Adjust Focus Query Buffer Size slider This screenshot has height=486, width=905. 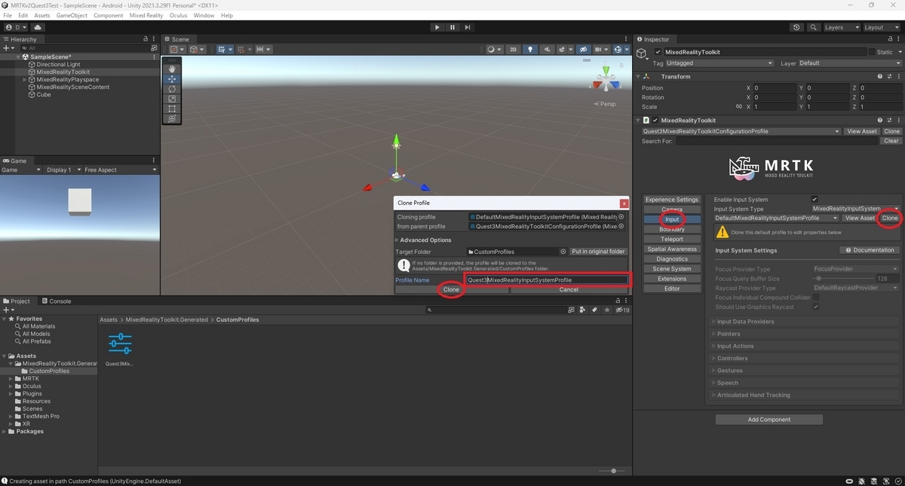pyautogui.click(x=842, y=278)
